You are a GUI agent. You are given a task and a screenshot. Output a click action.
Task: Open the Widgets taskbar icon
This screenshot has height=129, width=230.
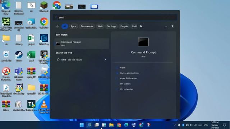(104, 125)
